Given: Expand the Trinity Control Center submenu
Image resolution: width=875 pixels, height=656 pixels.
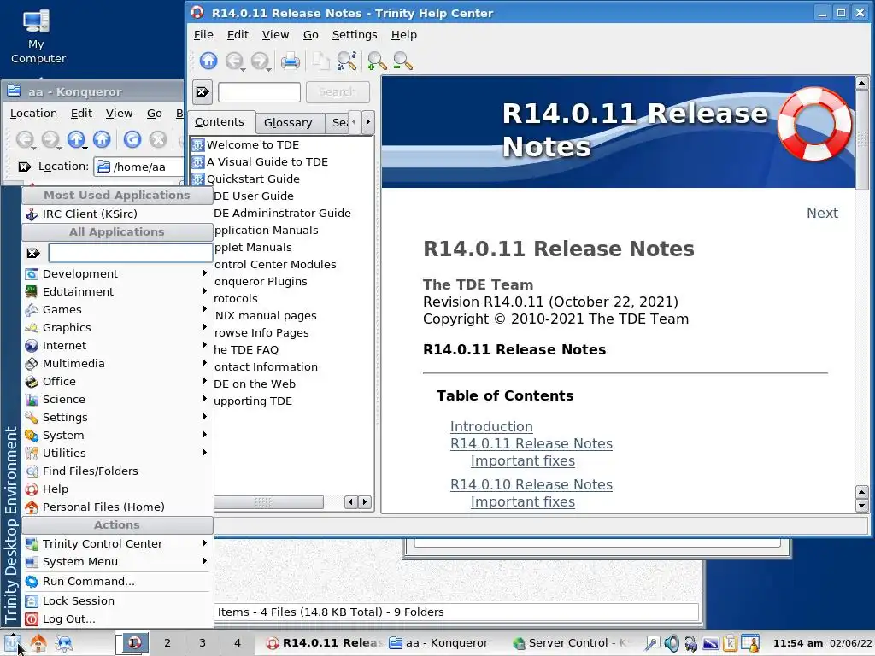Looking at the screenshot, I should pyautogui.click(x=117, y=543).
